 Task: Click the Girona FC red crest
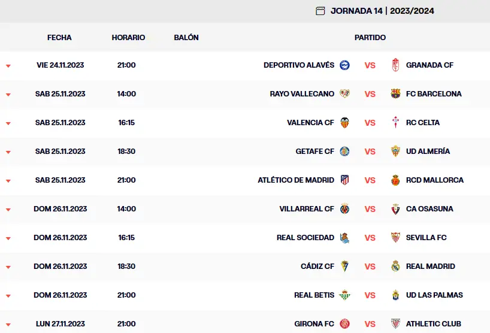344,323
